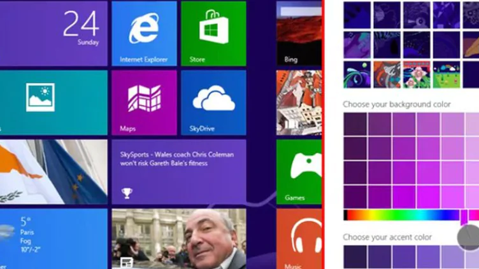
Task: Launch the Maps tile
Action: (x=144, y=103)
